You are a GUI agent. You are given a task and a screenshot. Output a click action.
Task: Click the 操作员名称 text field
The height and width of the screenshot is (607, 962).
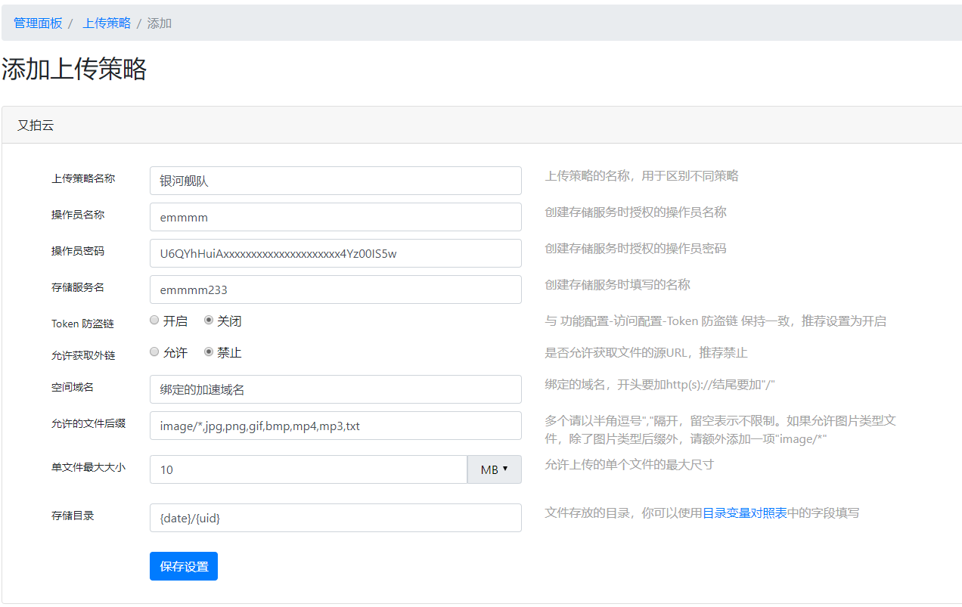[335, 217]
